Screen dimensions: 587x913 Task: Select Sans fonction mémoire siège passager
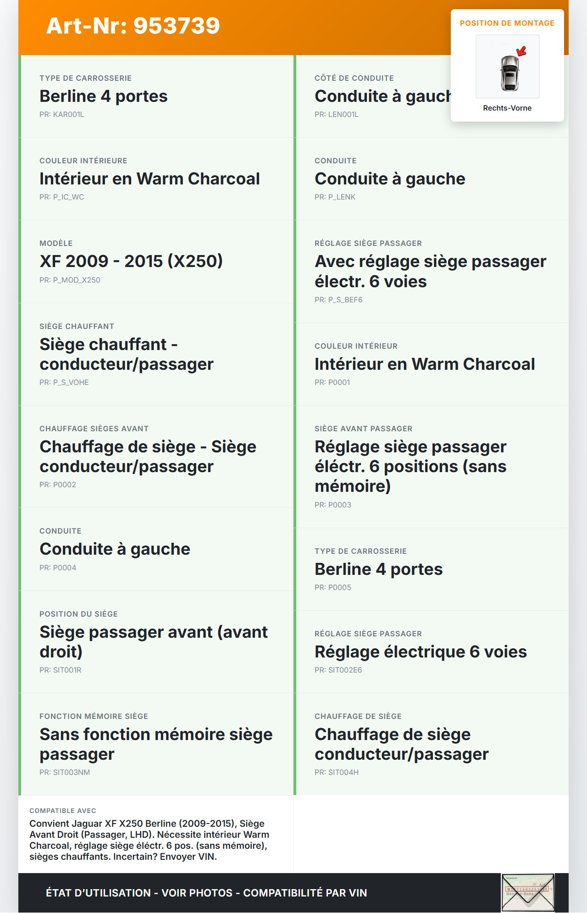(156, 744)
